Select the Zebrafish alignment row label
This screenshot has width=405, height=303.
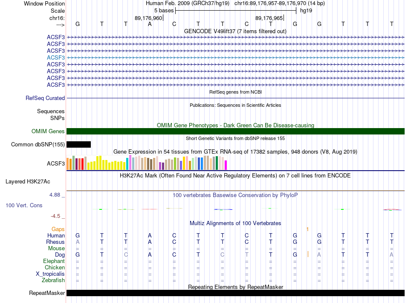[x=53, y=280]
